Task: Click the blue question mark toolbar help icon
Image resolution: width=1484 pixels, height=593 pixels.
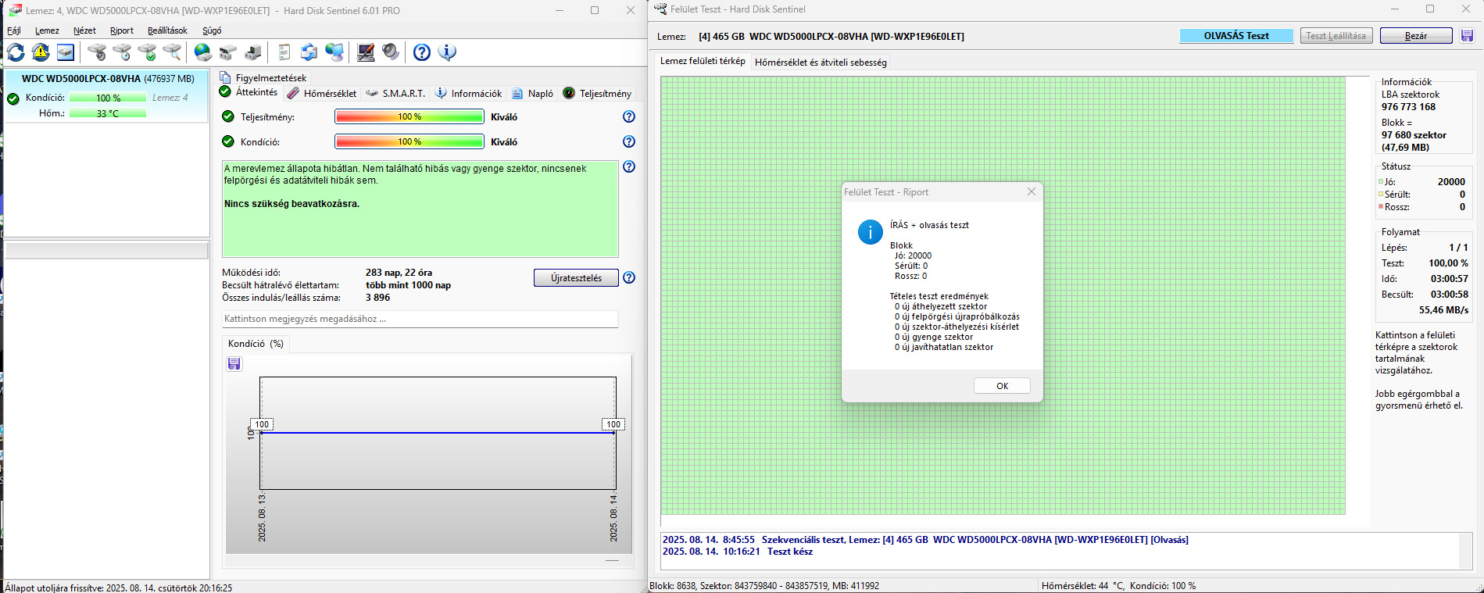Action: (x=422, y=52)
